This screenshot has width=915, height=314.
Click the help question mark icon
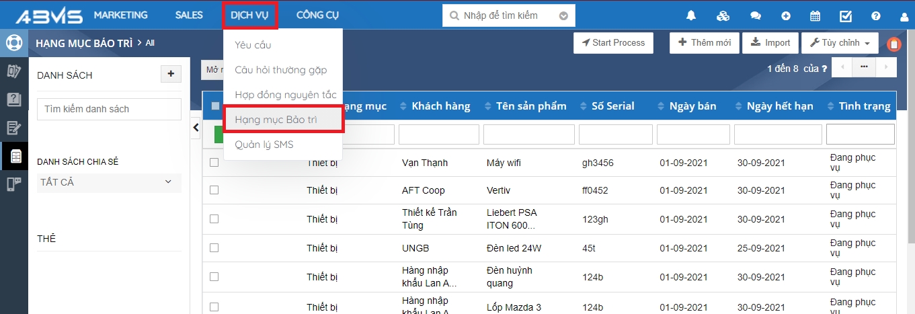[875, 16]
